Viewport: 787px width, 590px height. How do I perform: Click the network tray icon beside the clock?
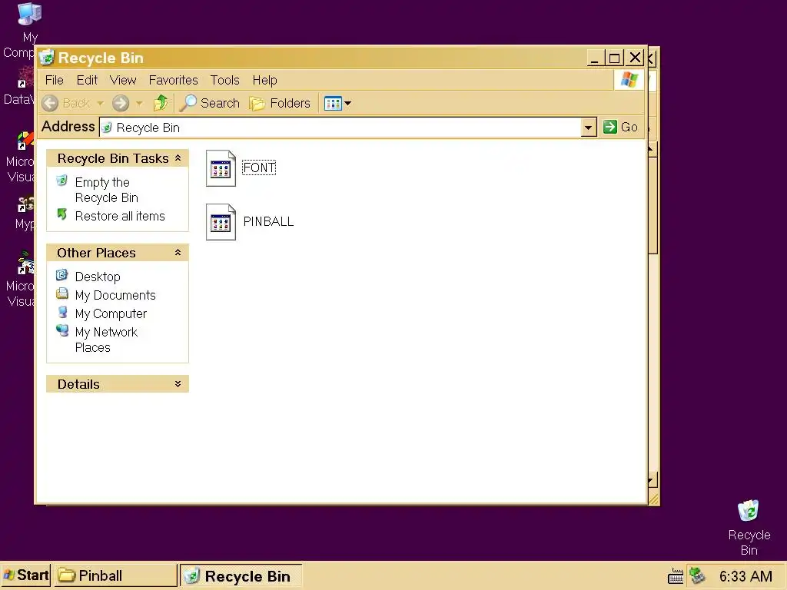click(697, 575)
